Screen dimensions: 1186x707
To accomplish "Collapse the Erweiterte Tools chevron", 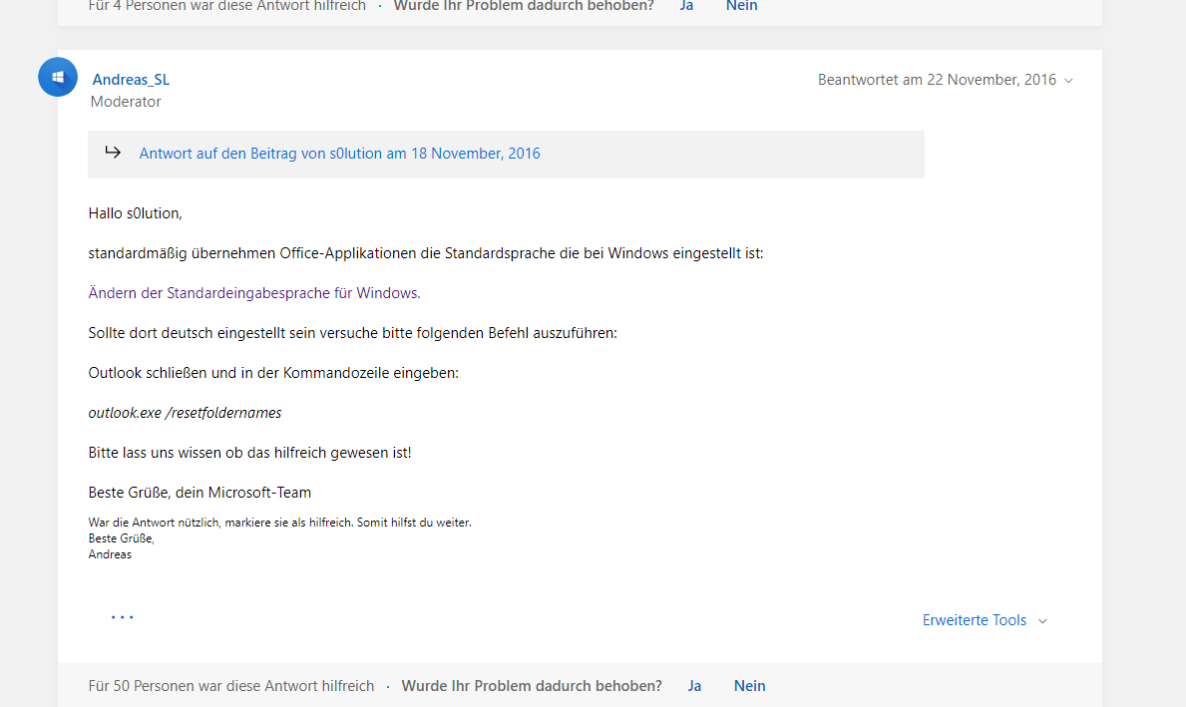I will 1042,620.
